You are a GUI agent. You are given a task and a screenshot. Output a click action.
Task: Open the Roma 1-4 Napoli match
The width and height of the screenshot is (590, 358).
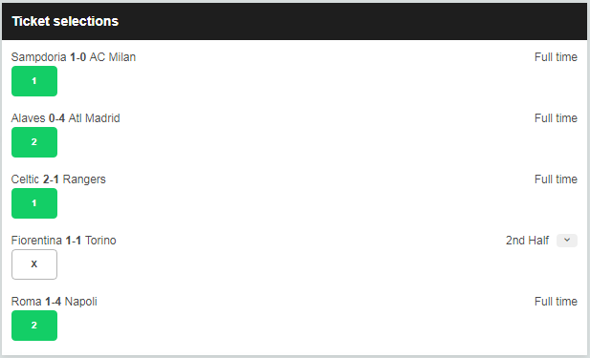pos(55,302)
